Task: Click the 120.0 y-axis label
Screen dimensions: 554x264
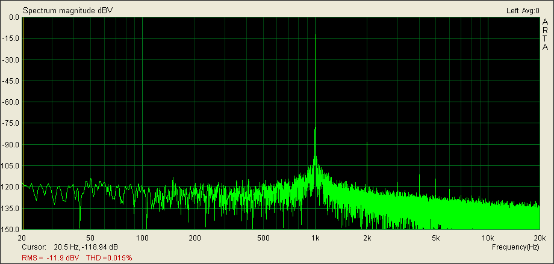Action: (11, 186)
